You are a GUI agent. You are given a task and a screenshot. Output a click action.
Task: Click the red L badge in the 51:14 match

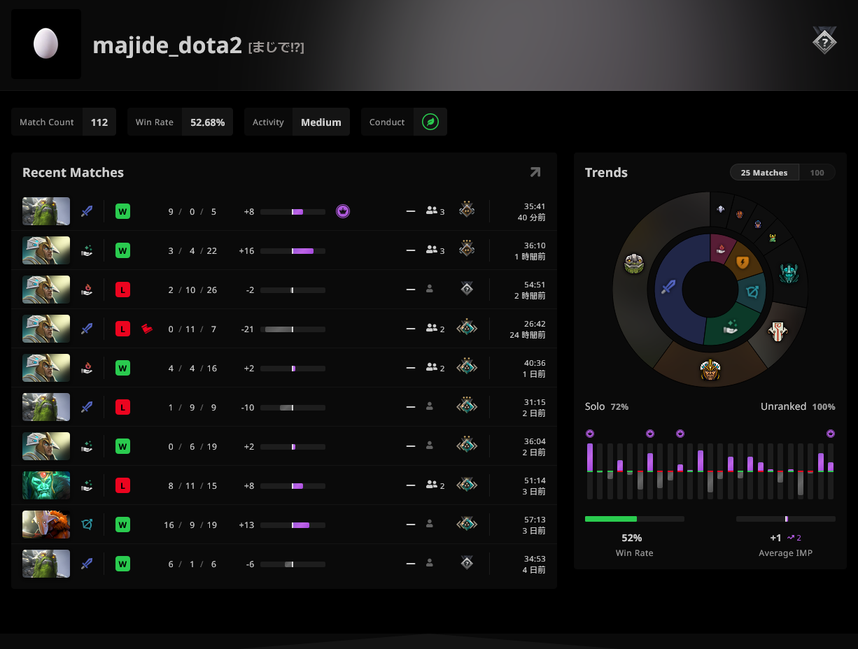tap(122, 485)
